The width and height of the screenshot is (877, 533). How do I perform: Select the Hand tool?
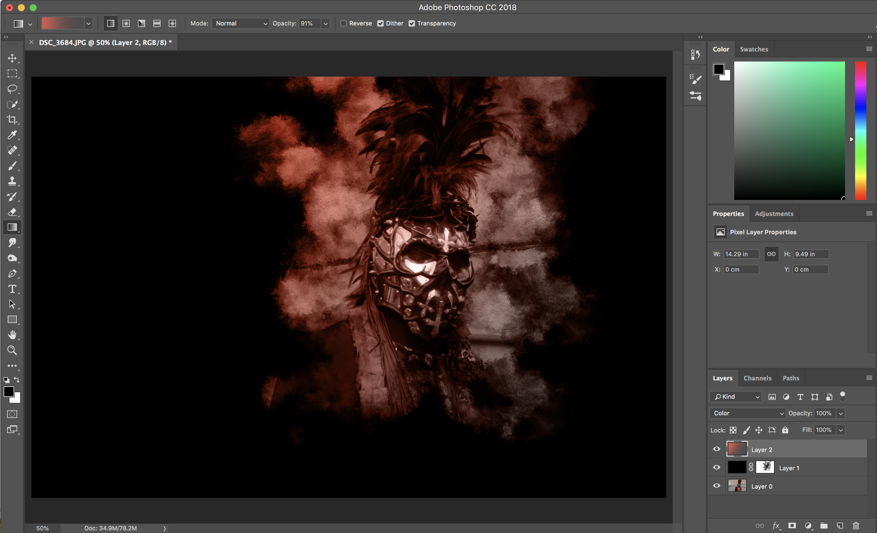click(12, 335)
